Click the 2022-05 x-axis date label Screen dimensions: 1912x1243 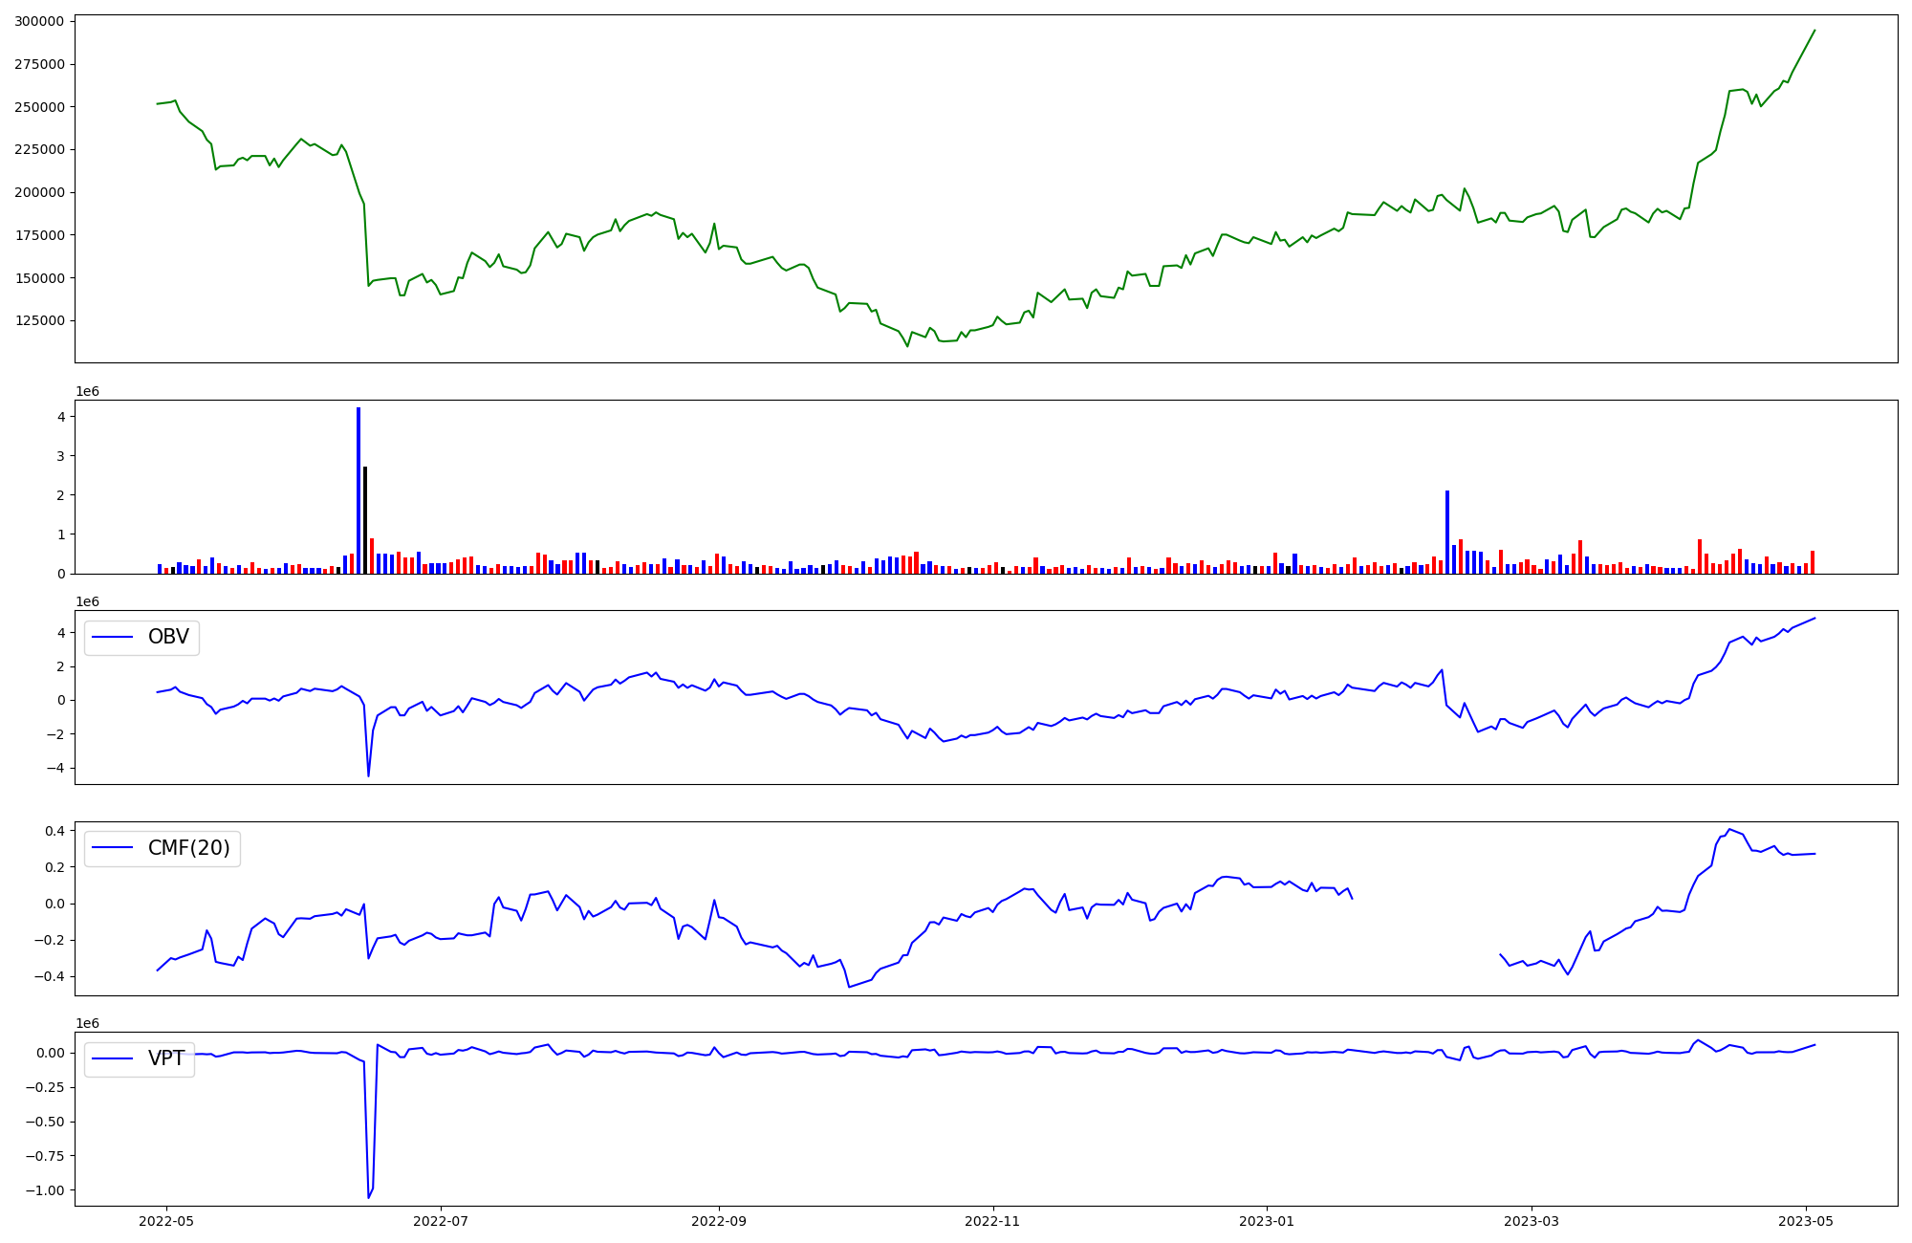click(166, 1221)
